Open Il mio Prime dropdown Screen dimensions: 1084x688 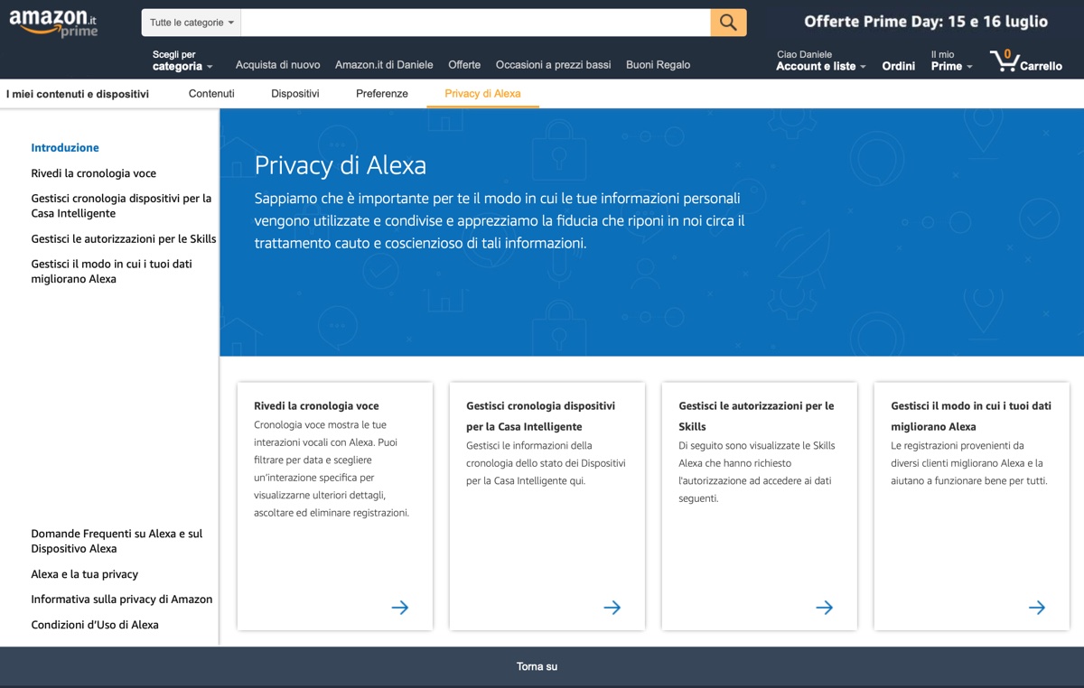pos(951,61)
